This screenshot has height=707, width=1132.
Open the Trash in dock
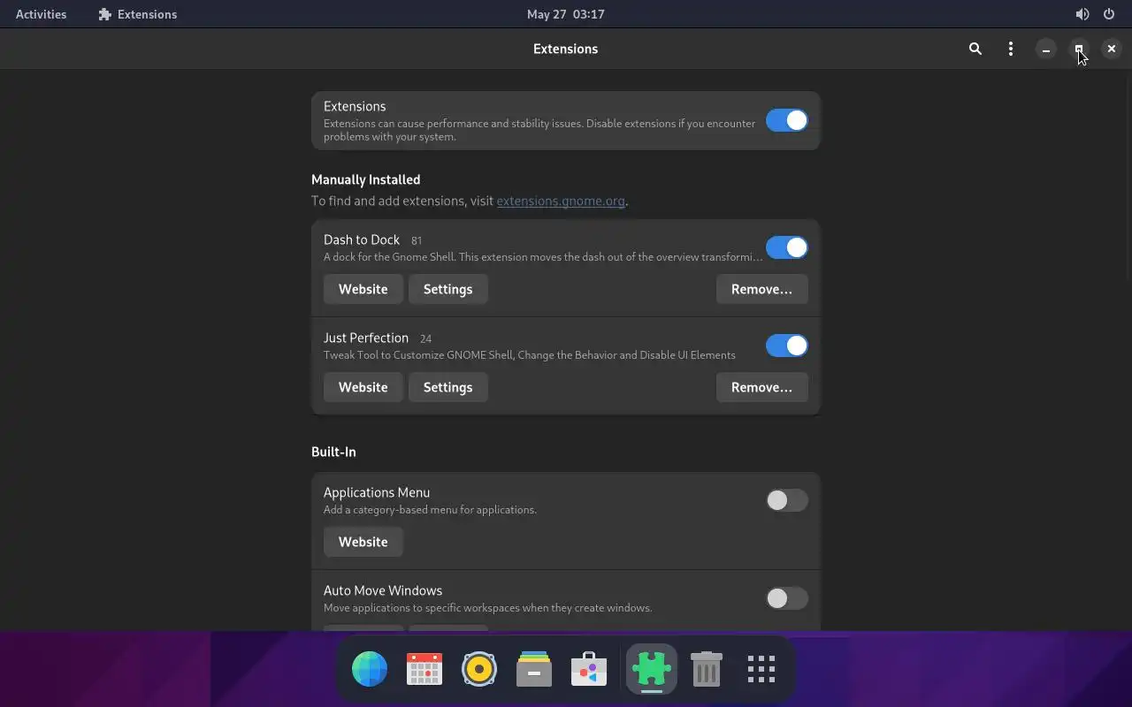click(707, 669)
